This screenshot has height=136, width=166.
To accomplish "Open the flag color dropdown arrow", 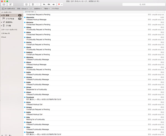I will pyautogui.click(x=62, y=4).
